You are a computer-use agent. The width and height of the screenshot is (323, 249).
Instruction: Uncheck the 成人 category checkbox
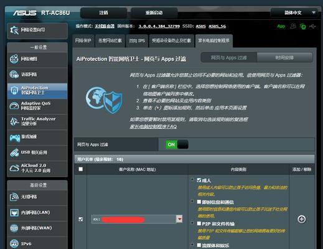point(199,180)
